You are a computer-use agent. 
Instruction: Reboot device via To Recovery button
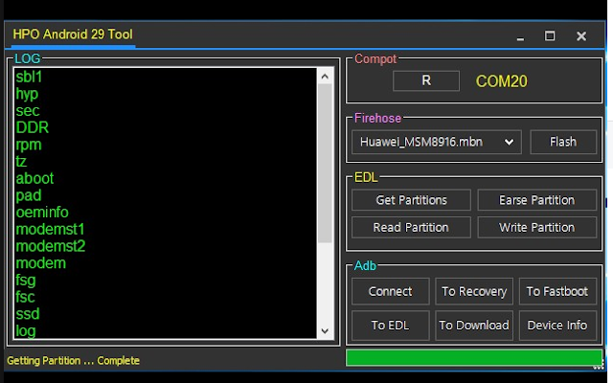[474, 291]
